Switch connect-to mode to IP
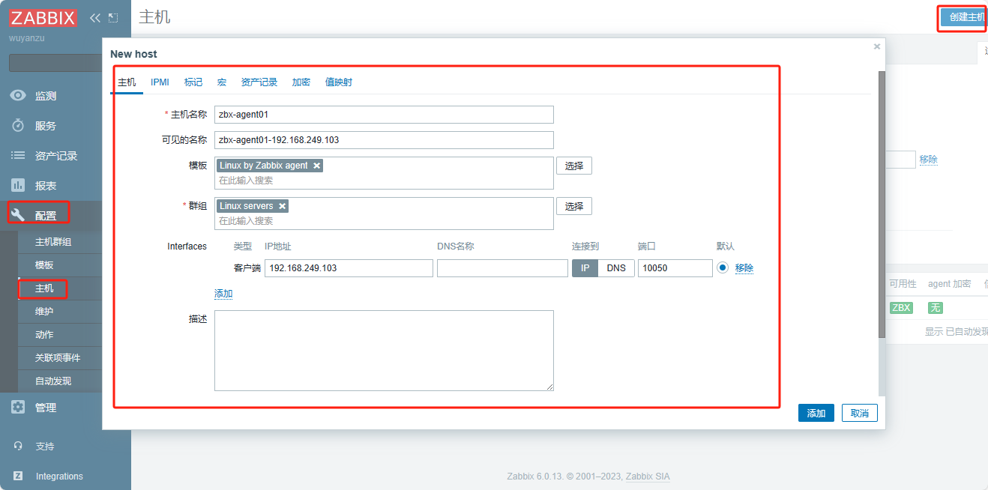The height and width of the screenshot is (490, 988). 585,268
